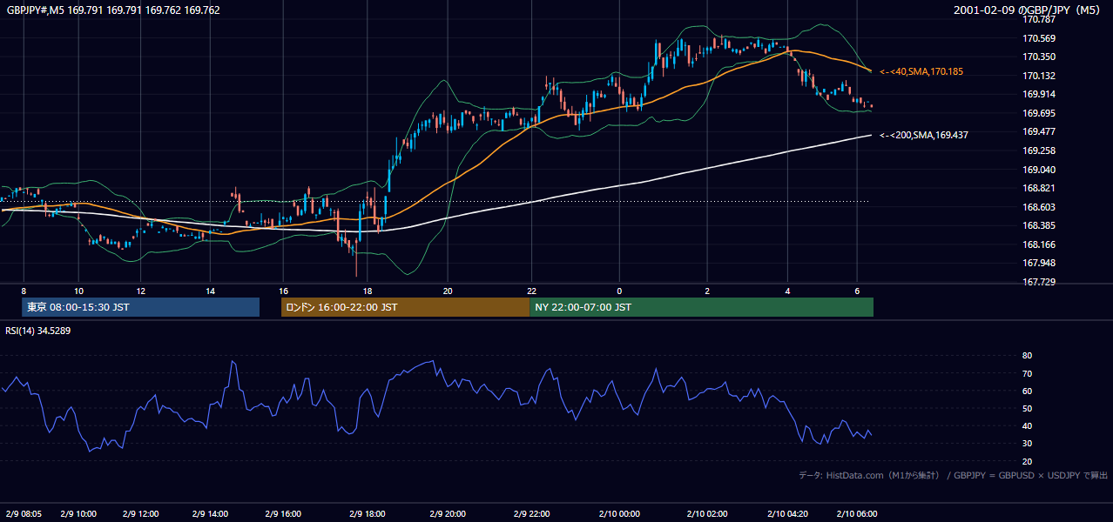Click the 170.569 price axis label
Image resolution: width=1113 pixels, height=522 pixels.
1040,38
